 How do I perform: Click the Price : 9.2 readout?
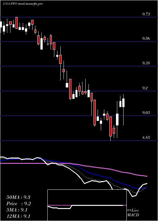point(19,204)
